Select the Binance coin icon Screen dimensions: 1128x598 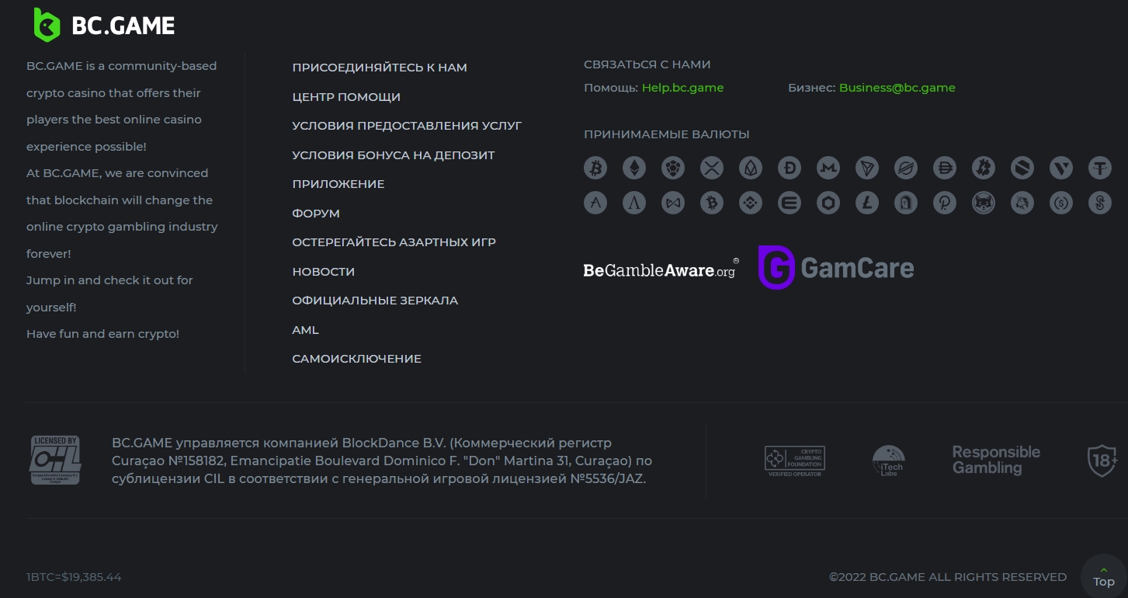click(x=751, y=203)
